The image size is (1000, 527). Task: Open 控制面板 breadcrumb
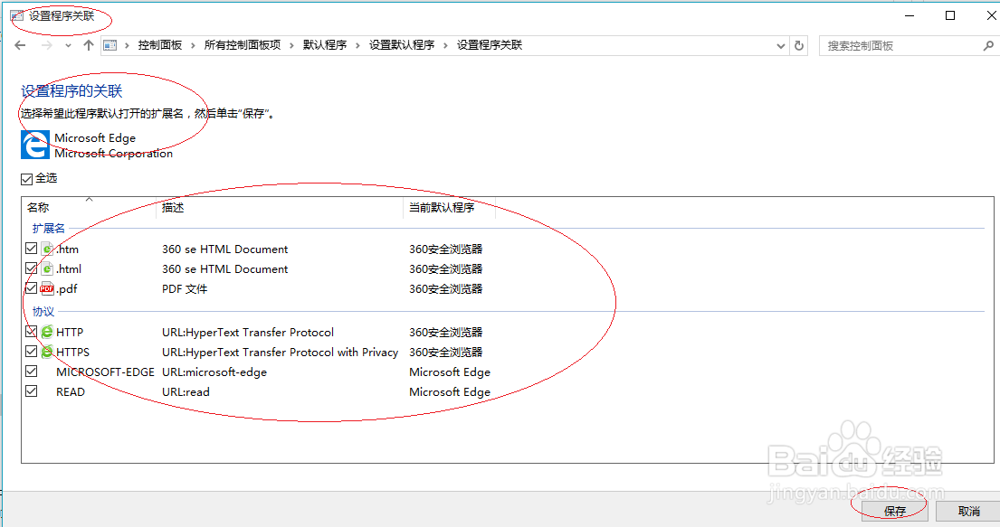pos(160,45)
